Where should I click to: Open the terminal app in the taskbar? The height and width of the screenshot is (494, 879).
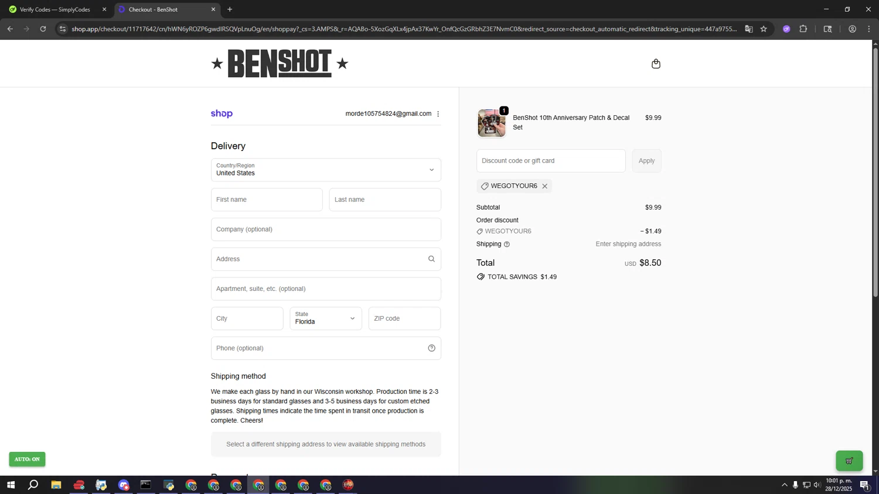coord(146,485)
